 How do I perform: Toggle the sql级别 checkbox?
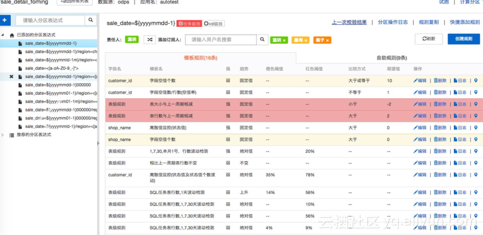click(x=214, y=24)
